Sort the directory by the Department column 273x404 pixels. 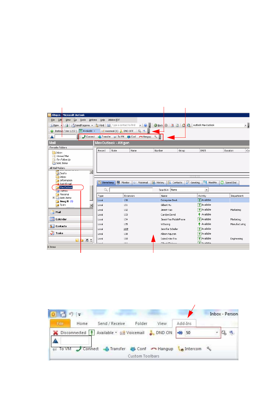[240, 196]
